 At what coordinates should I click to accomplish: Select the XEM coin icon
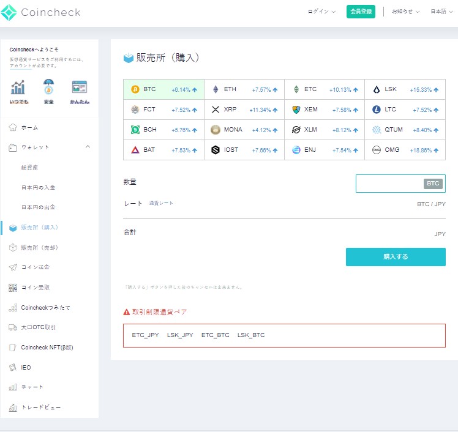point(296,110)
